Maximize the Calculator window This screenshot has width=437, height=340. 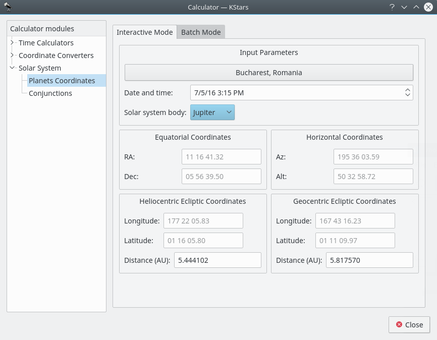(x=416, y=7)
